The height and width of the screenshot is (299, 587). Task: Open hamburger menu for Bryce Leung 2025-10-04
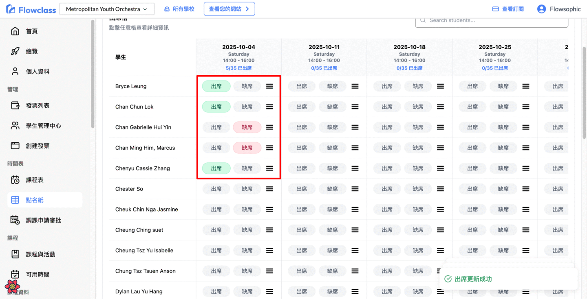269,86
